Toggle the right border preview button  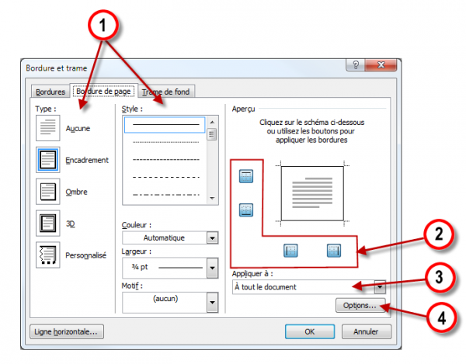[x=334, y=251]
